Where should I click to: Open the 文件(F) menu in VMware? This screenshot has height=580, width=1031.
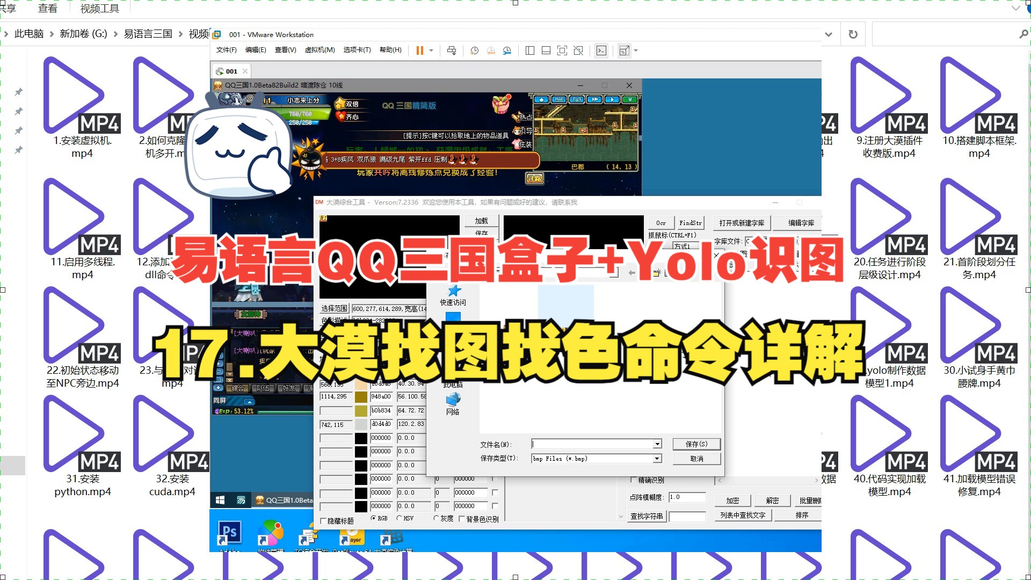tap(226, 50)
